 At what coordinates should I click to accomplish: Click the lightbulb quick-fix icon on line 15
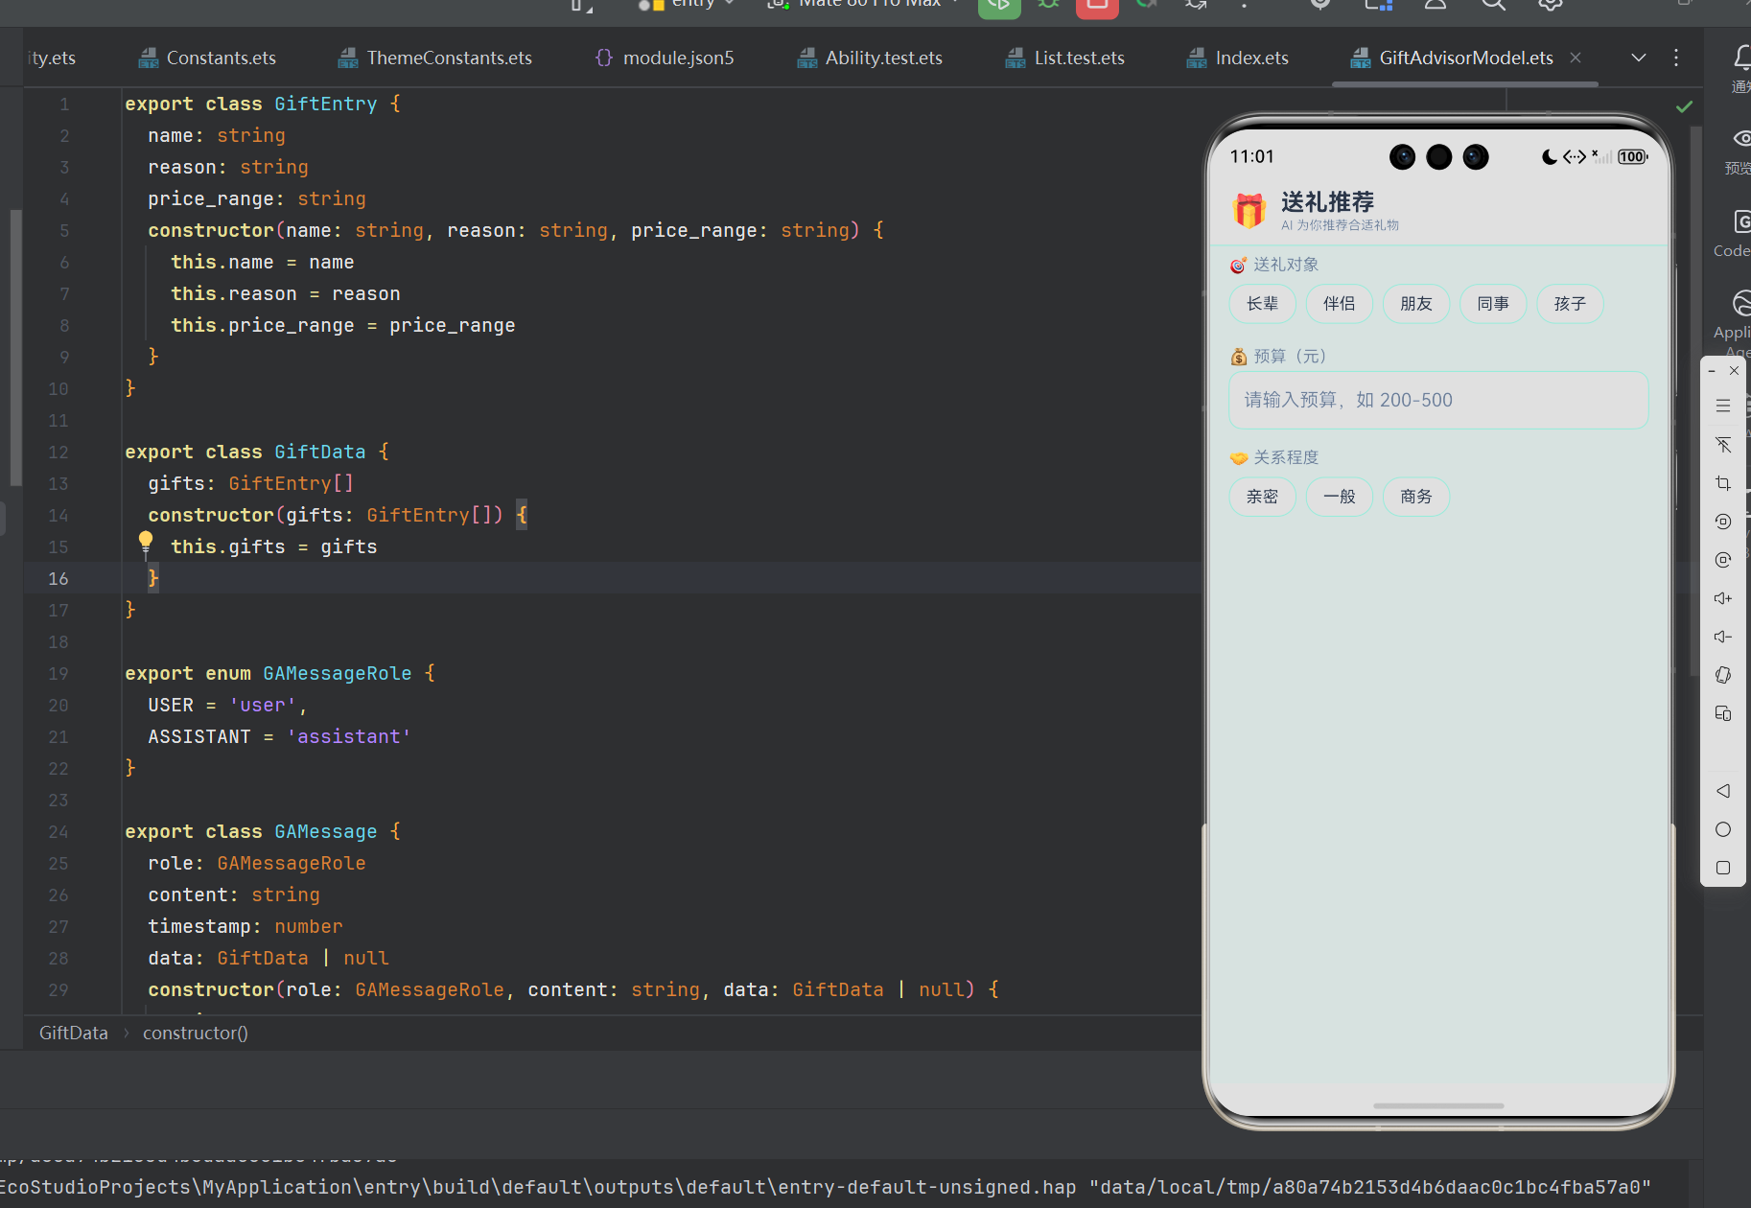[146, 543]
